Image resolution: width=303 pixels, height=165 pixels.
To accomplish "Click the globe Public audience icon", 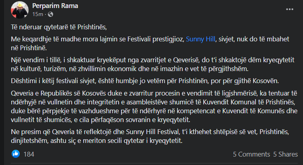I will click(50, 14).
